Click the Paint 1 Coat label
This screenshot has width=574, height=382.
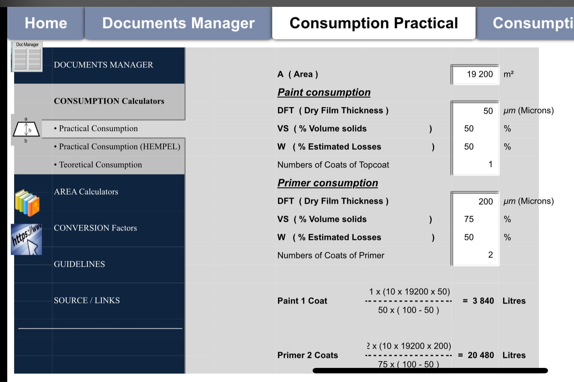pyautogui.click(x=302, y=301)
